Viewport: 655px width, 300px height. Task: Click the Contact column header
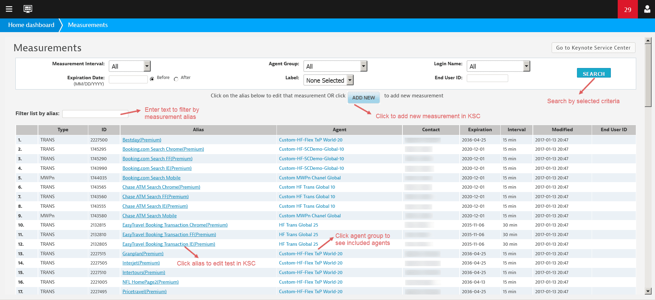click(x=431, y=129)
